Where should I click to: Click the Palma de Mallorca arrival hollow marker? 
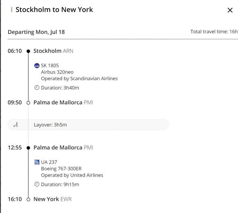(28, 103)
